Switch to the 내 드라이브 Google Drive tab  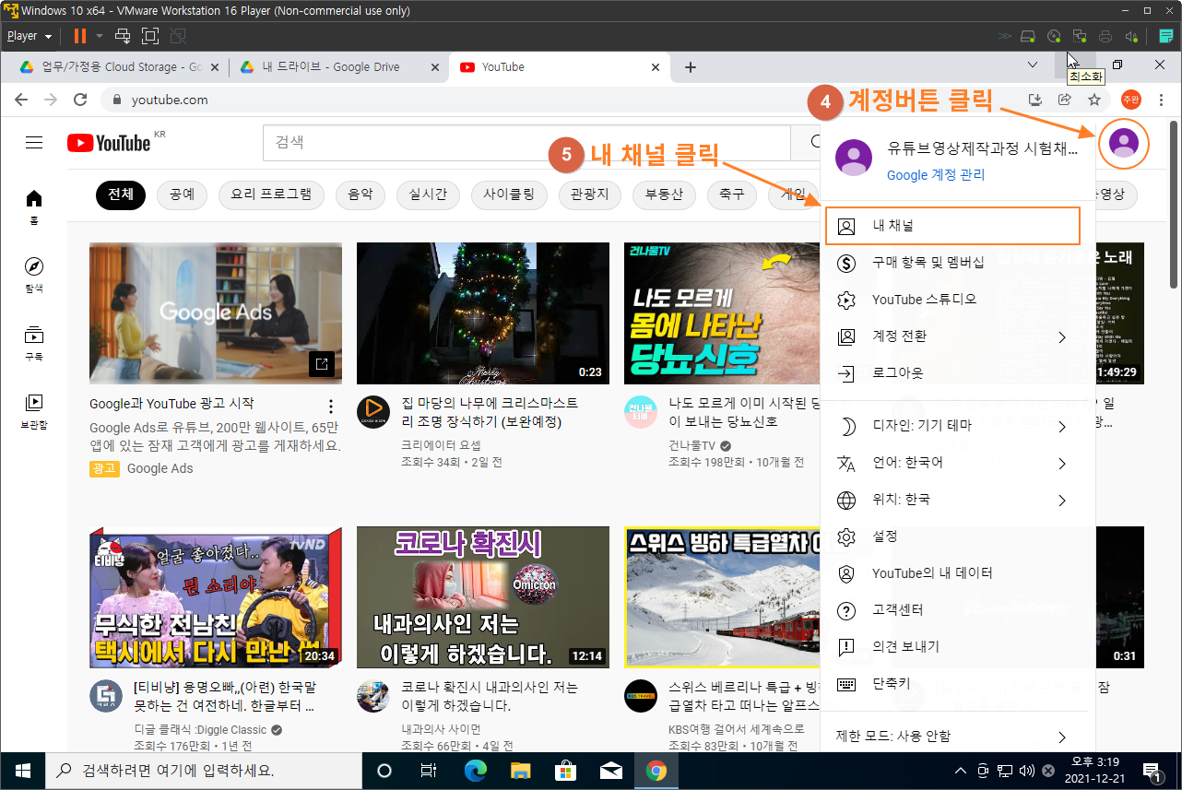tap(338, 67)
